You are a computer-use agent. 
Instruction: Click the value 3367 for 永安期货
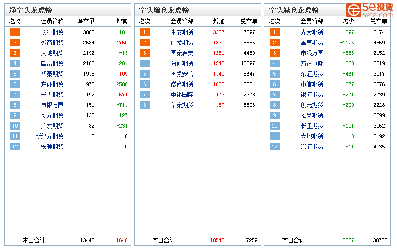tap(218, 32)
